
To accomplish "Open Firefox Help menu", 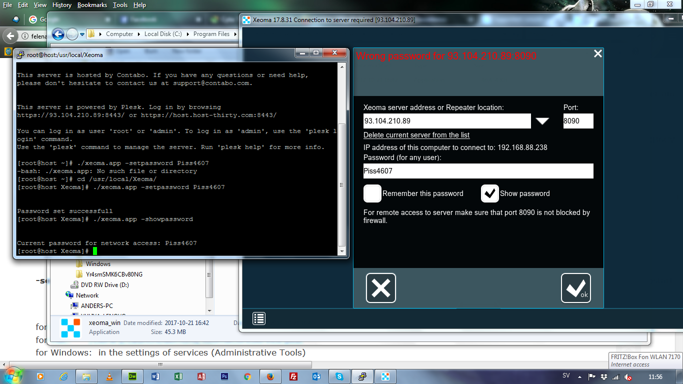I will point(140,5).
